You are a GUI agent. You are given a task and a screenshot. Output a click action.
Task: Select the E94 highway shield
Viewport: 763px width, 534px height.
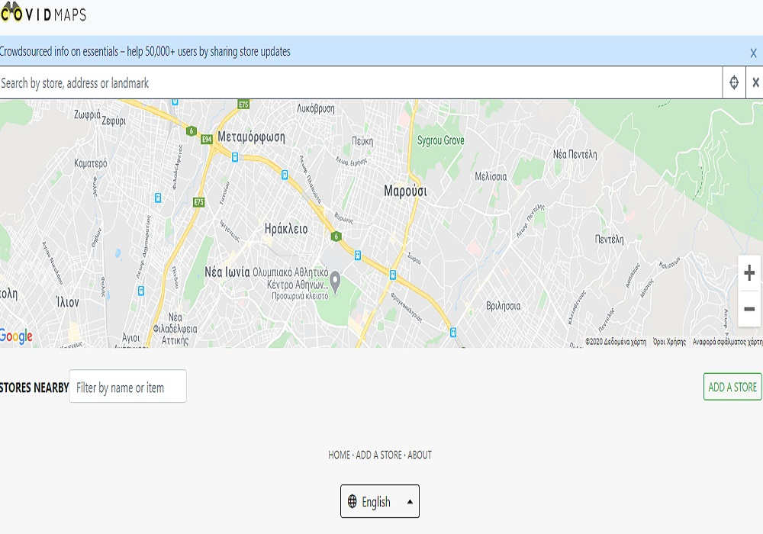tap(207, 140)
